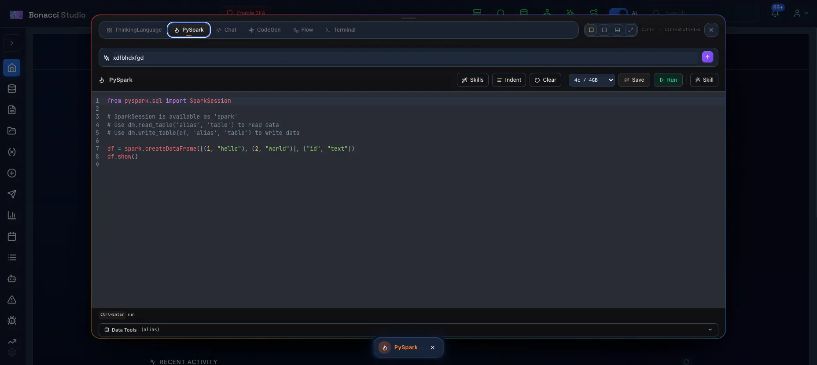Switch to the CodeGen tab
The image size is (817, 365).
(265, 30)
